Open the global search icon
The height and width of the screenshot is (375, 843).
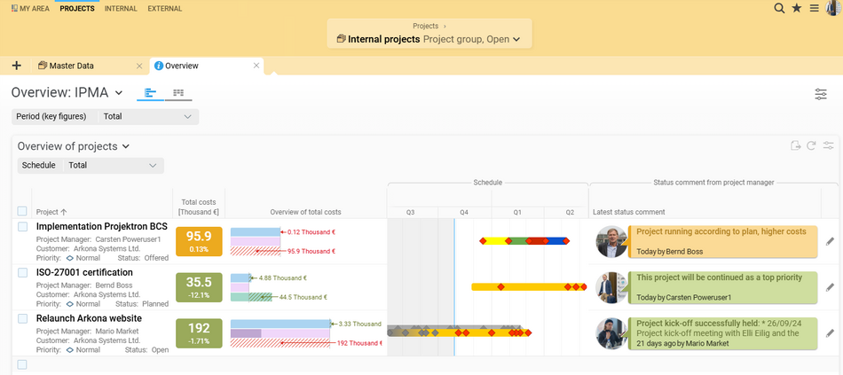point(779,8)
